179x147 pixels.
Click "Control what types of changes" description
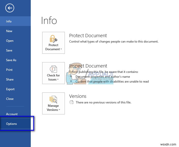(114, 42)
